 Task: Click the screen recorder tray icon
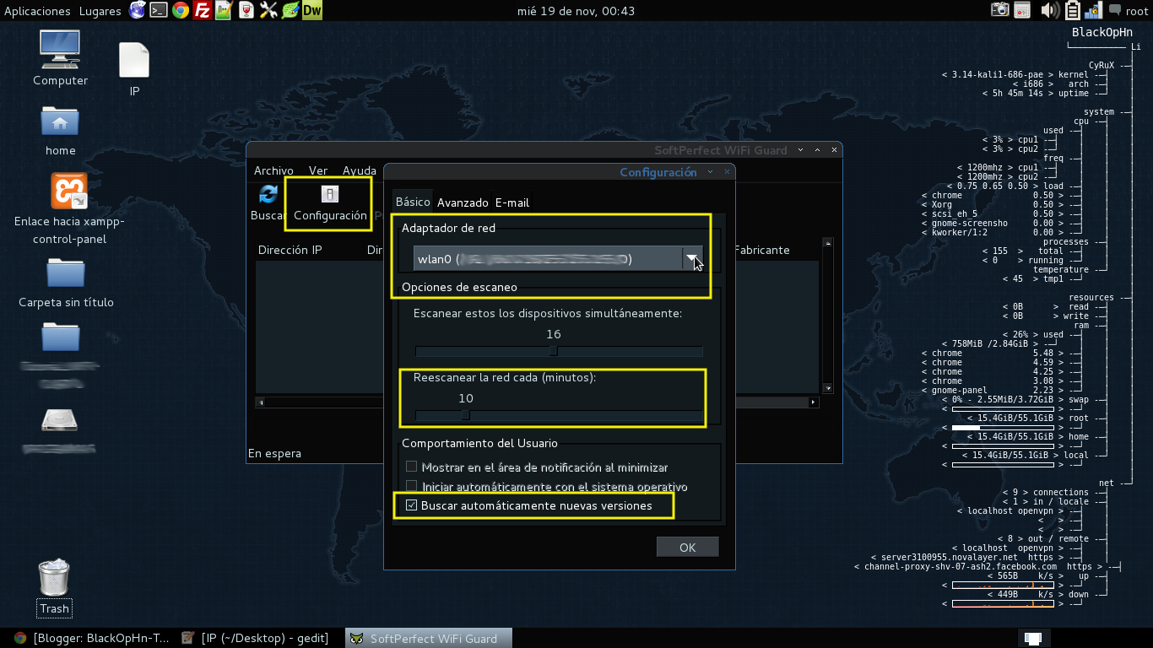(x=1022, y=10)
